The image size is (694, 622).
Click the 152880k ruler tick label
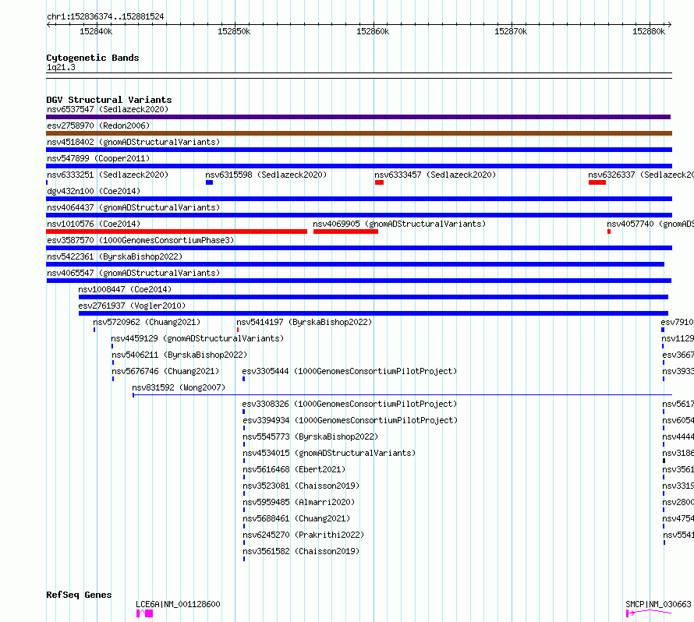coord(649,31)
